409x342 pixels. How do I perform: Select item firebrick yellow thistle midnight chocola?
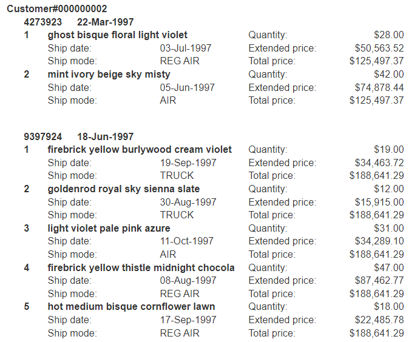click(141, 267)
